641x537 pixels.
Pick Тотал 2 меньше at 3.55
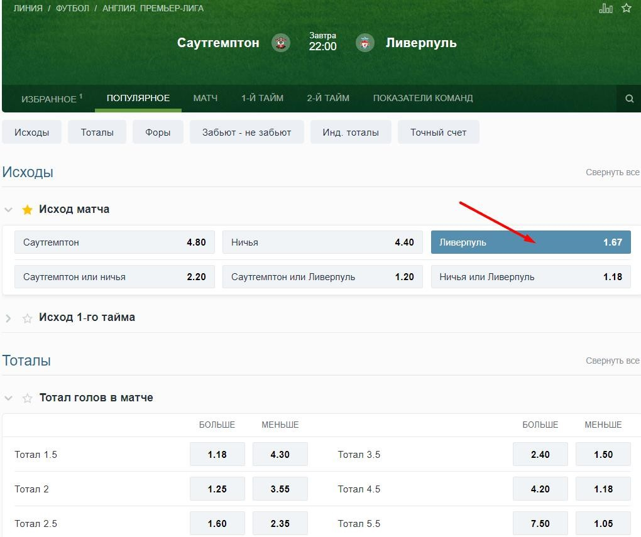click(x=280, y=489)
